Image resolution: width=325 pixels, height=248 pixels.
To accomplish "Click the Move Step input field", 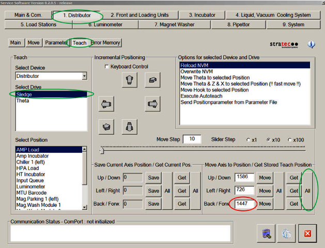I will tap(192, 139).
